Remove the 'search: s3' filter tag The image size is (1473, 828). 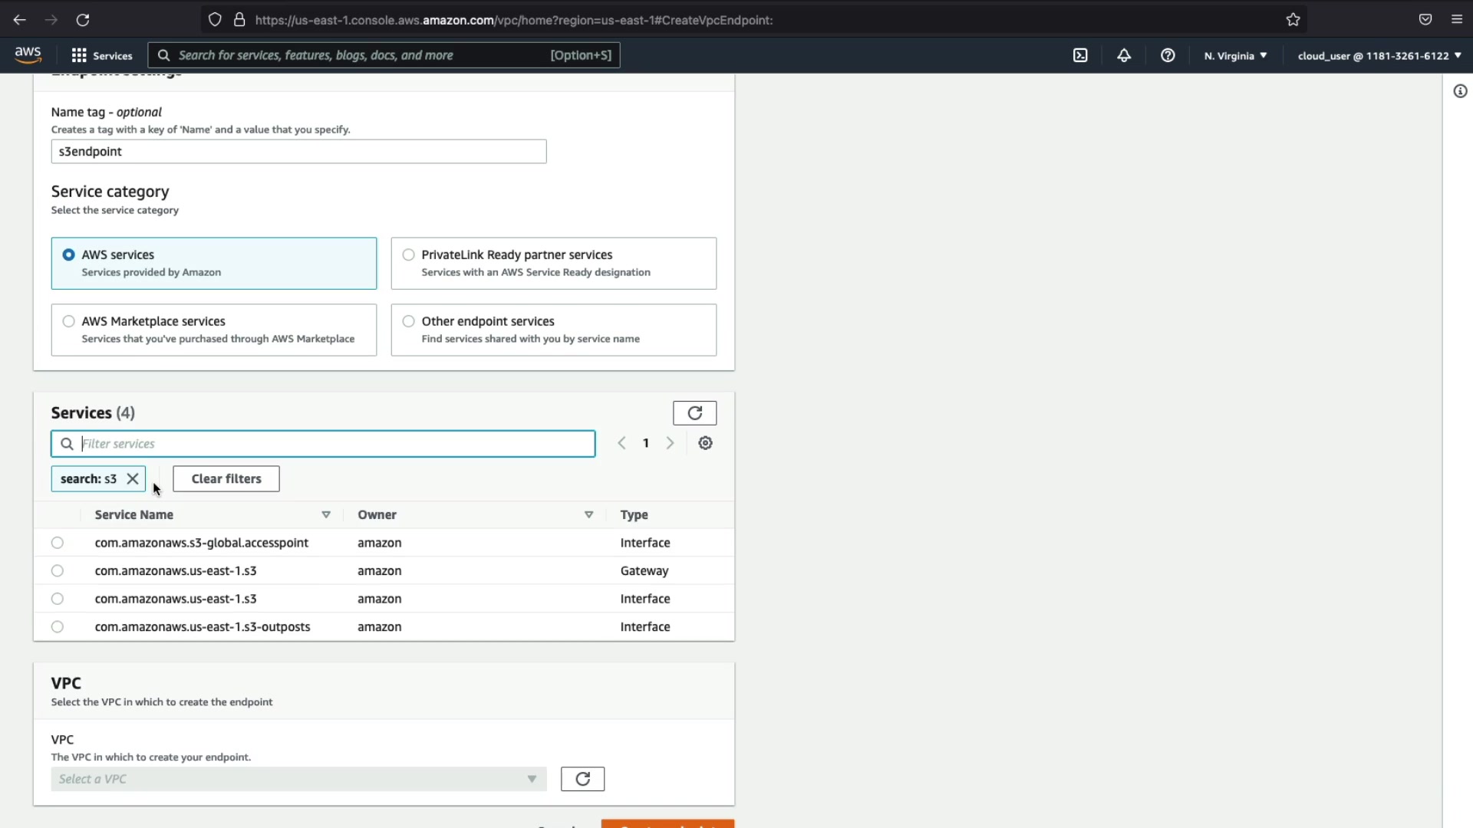tap(133, 478)
